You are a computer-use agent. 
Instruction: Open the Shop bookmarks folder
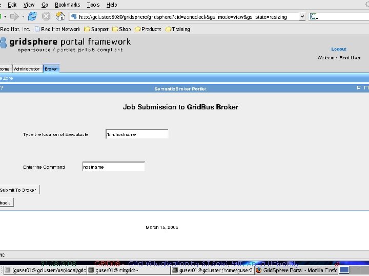[x=121, y=29]
